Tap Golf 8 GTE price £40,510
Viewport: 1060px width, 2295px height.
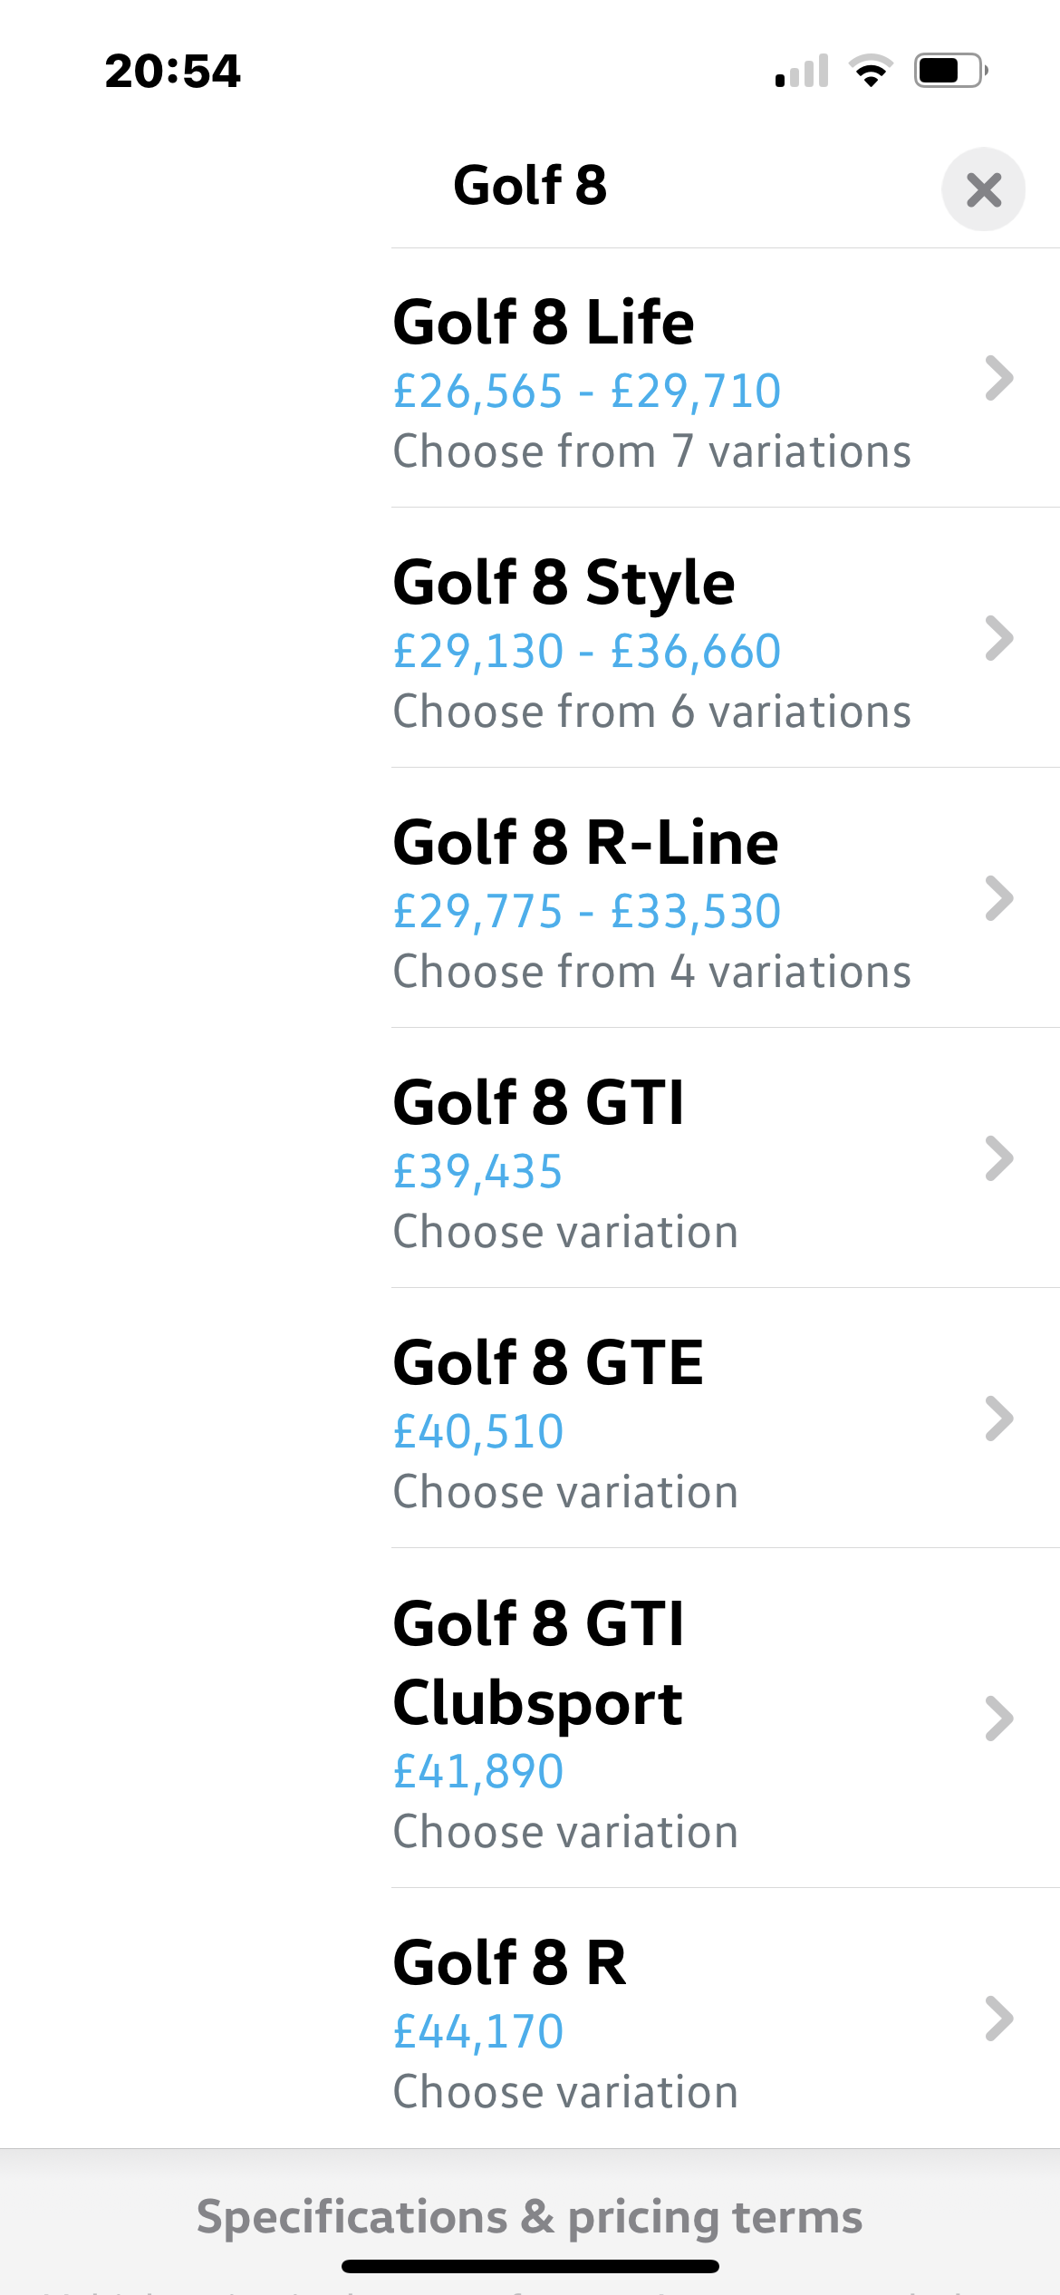click(478, 1432)
